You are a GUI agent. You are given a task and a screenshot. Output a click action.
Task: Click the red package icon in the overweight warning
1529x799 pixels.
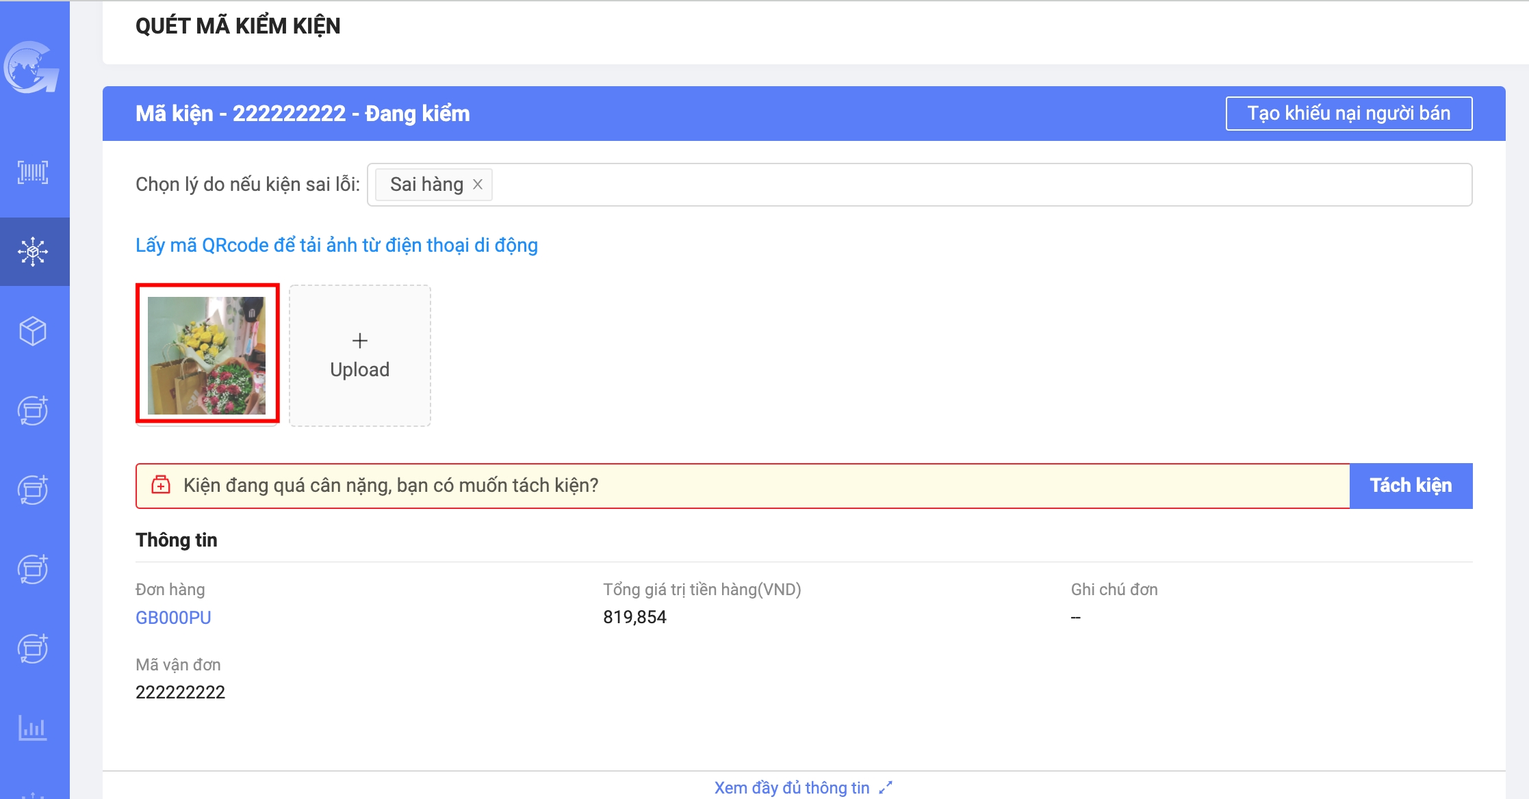click(161, 485)
